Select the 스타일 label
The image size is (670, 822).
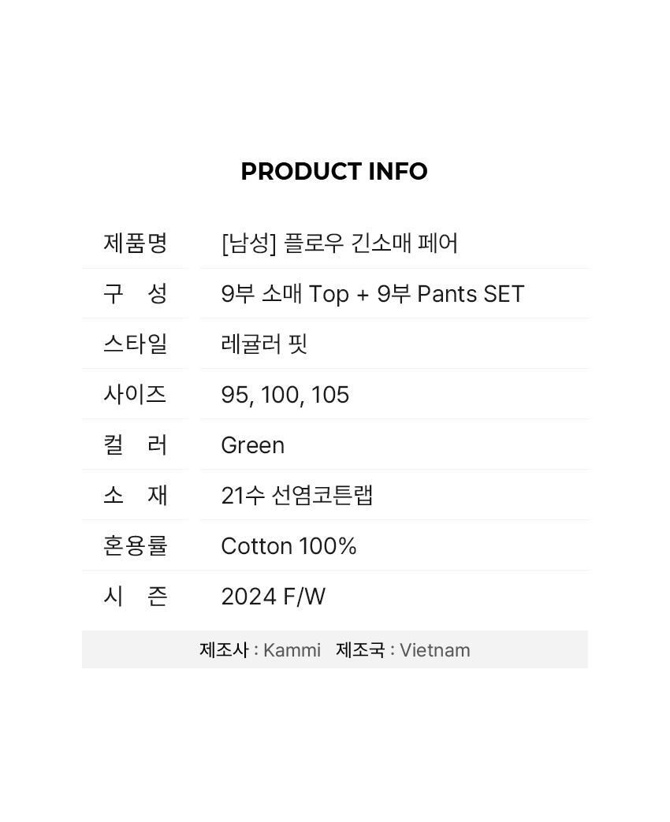click(x=136, y=344)
